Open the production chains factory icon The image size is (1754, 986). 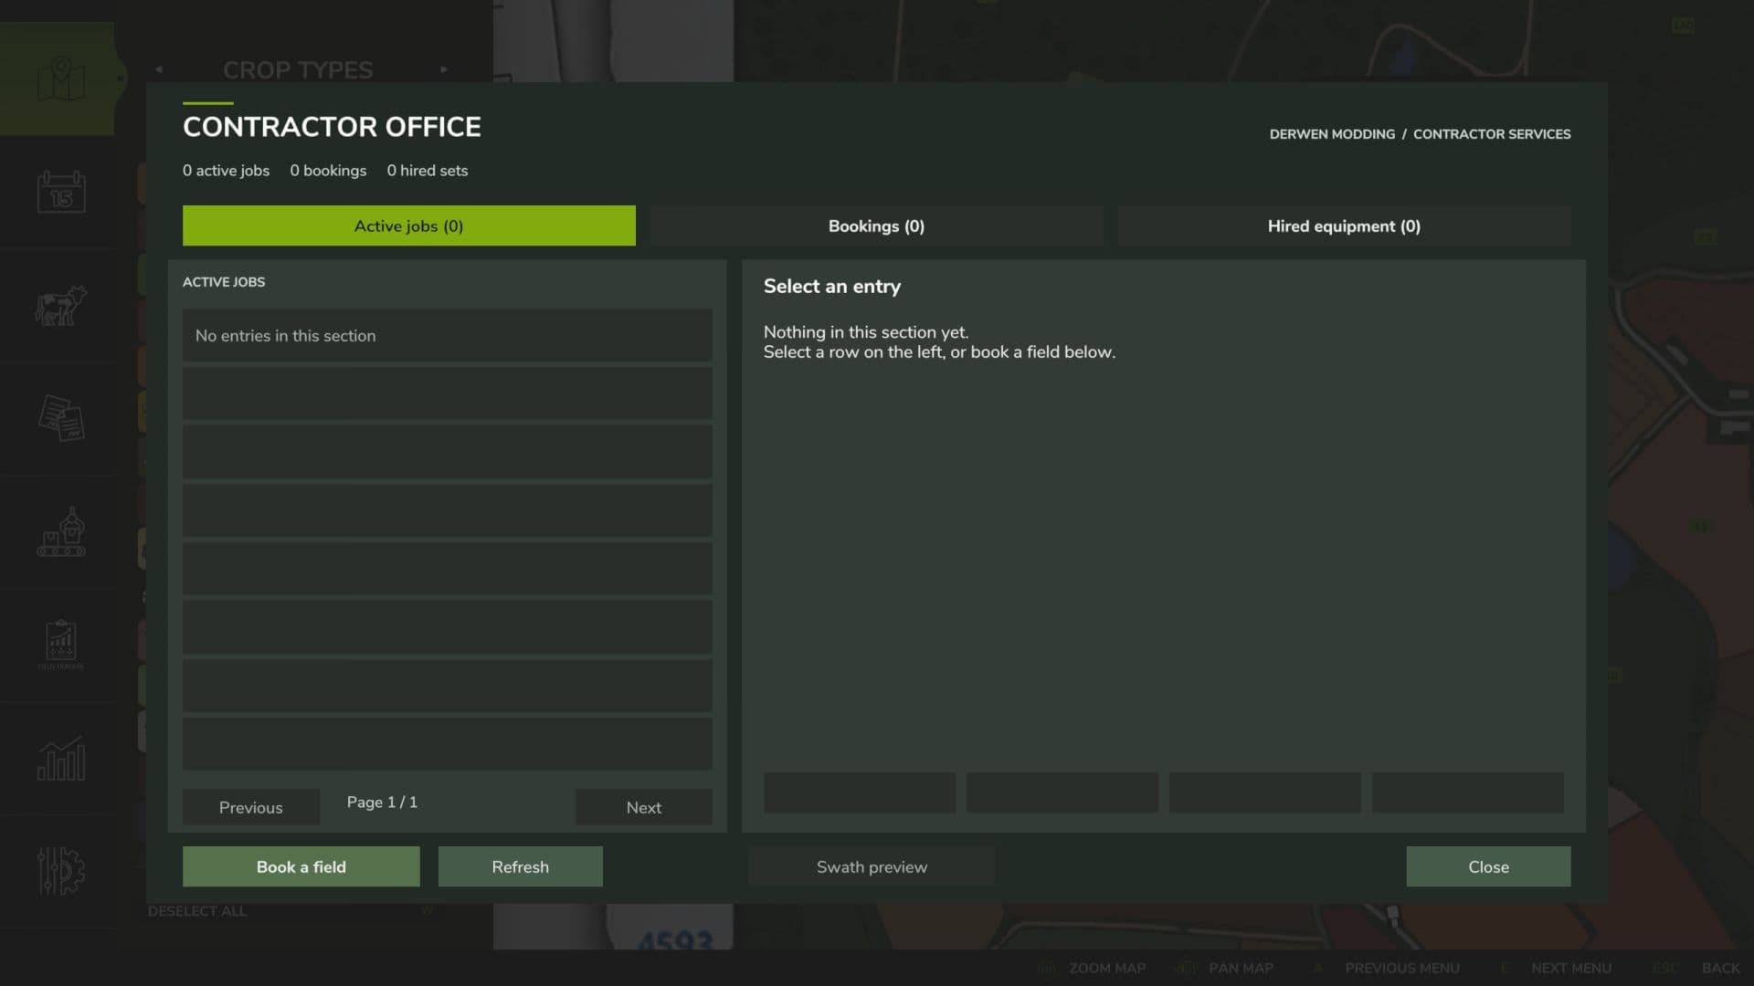61,531
